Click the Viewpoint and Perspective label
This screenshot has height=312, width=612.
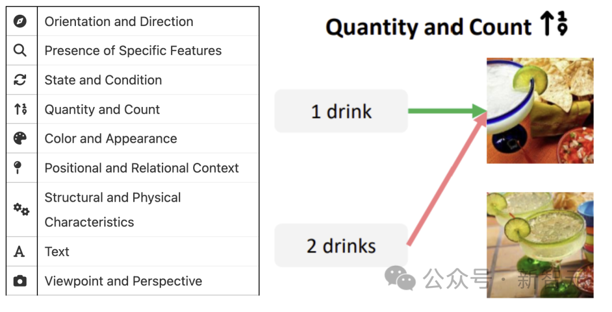(x=124, y=281)
